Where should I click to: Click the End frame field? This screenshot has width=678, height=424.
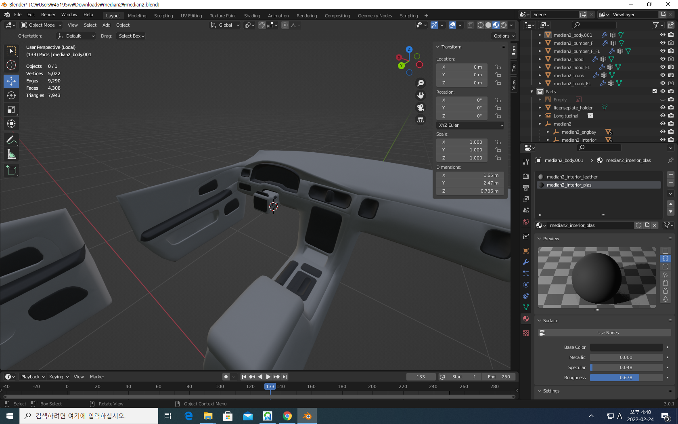[x=499, y=377]
